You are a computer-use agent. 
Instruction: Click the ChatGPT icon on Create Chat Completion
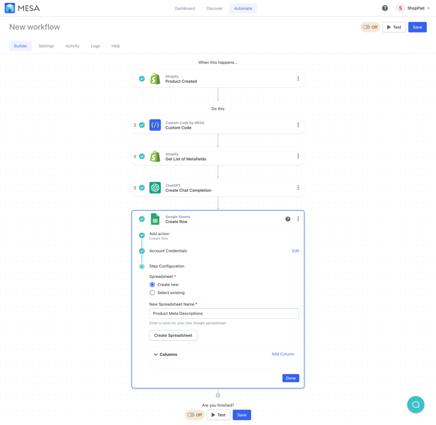[155, 188]
